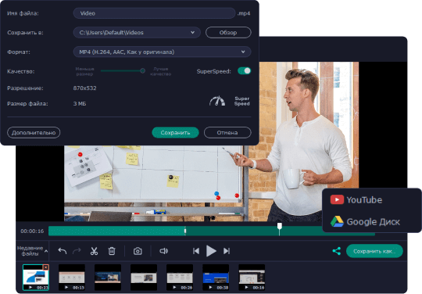
Task: Click the green Сохранить button
Action: 175,132
